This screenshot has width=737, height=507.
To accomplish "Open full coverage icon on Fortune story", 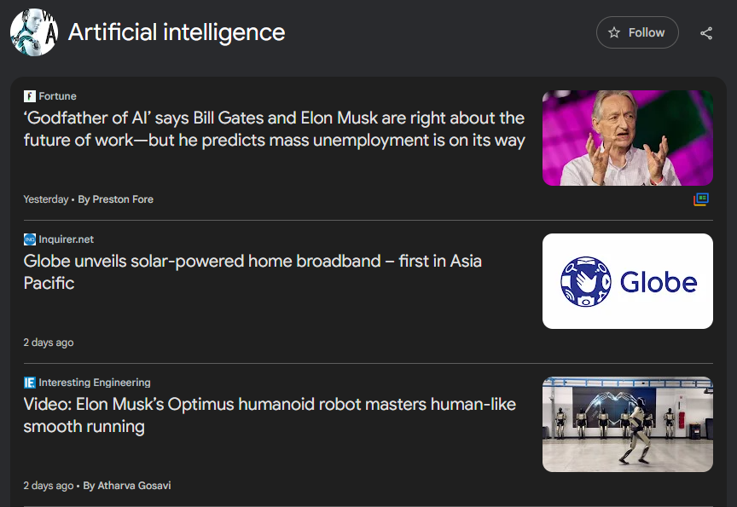I will pyautogui.click(x=701, y=199).
